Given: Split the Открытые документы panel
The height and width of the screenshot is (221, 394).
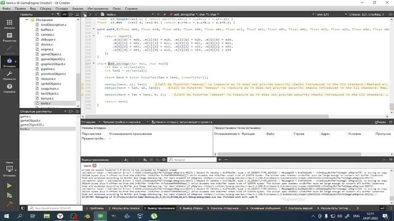Looking at the screenshot, I should tap(71, 111).
